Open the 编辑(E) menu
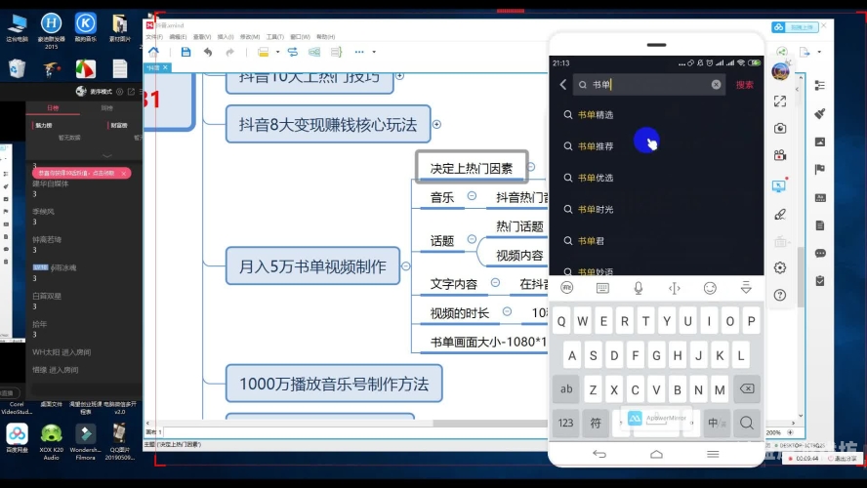 pos(178,37)
